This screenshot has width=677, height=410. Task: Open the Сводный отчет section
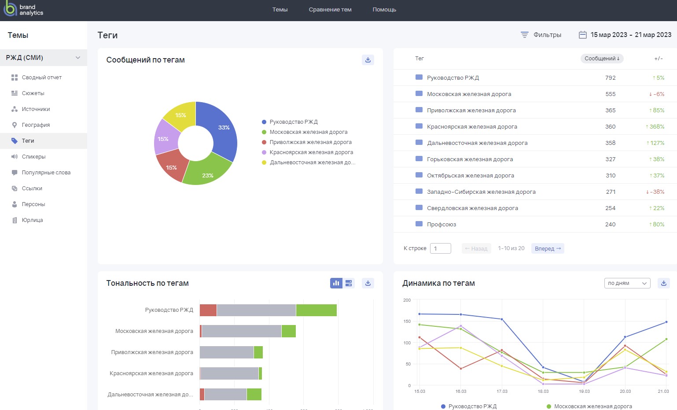click(42, 77)
